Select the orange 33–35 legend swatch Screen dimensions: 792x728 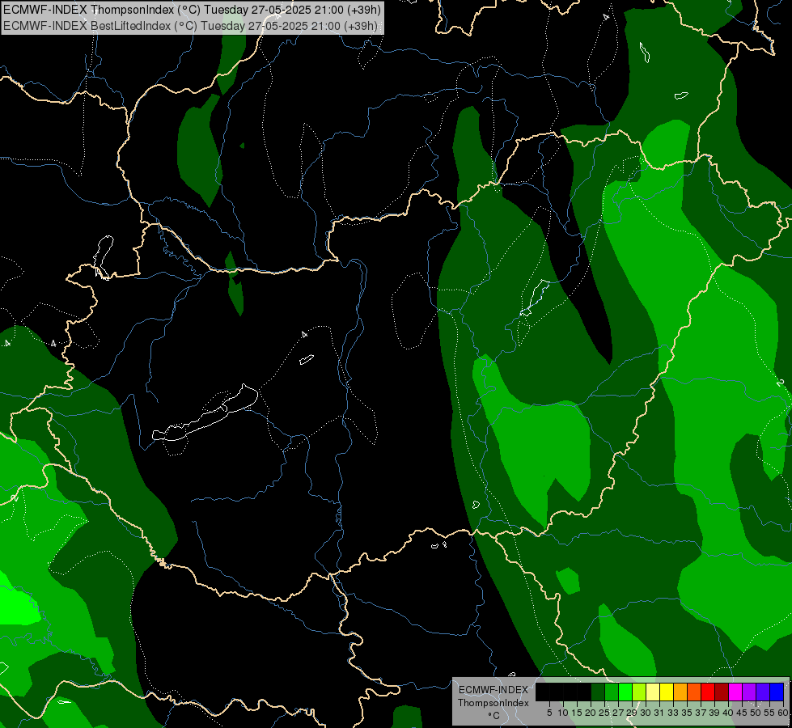point(680,692)
